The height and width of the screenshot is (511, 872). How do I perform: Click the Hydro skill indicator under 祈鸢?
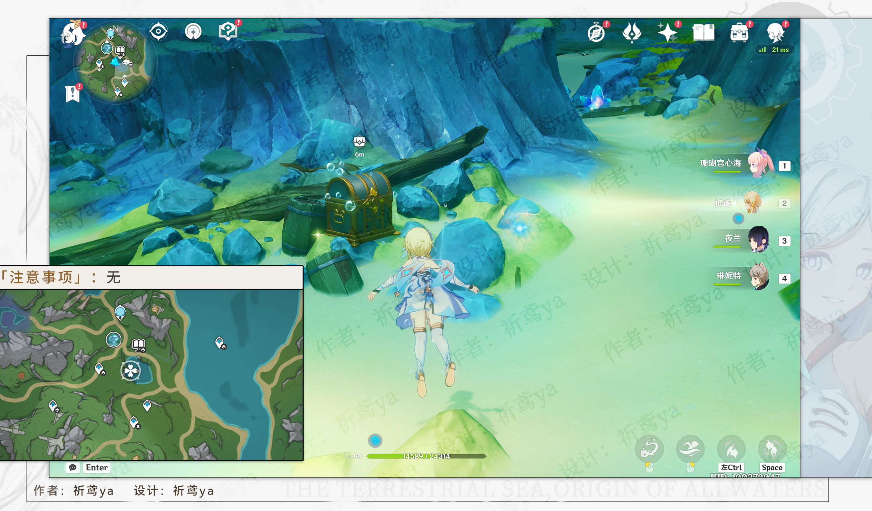click(x=738, y=219)
